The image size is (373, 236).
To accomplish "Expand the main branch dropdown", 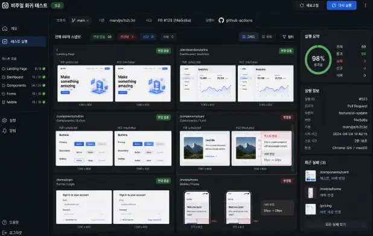I will click(x=80, y=21).
